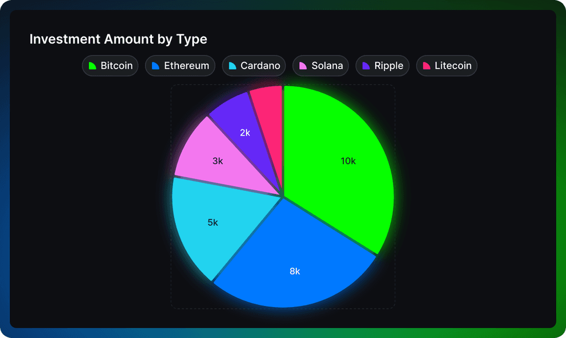The image size is (566, 338).
Task: Select the Ripple legend entry
Action: click(382, 66)
